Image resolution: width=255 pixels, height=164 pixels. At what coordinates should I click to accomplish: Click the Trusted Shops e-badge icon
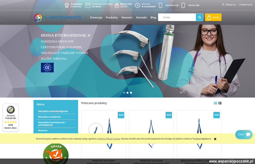tap(11, 110)
